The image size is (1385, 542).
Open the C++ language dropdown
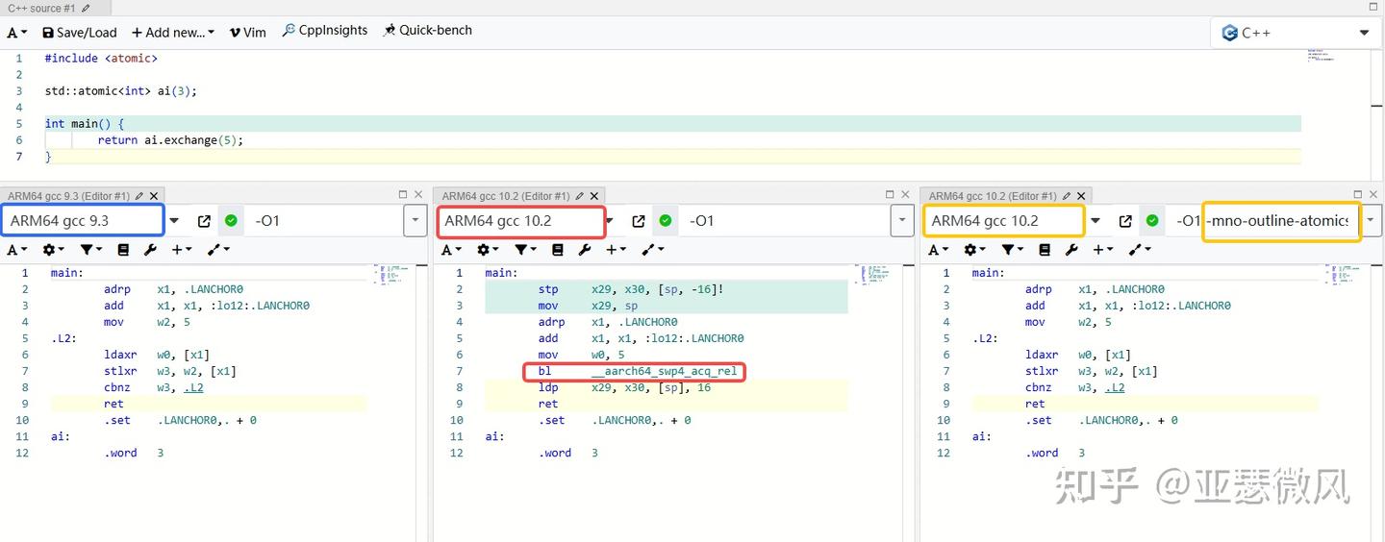[x=1295, y=33]
